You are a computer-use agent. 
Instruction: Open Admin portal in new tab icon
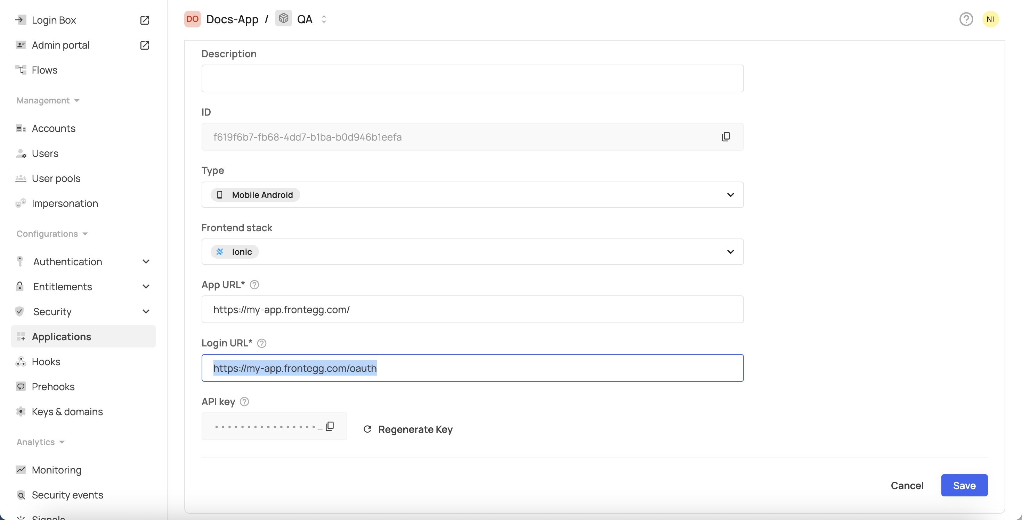(x=144, y=45)
